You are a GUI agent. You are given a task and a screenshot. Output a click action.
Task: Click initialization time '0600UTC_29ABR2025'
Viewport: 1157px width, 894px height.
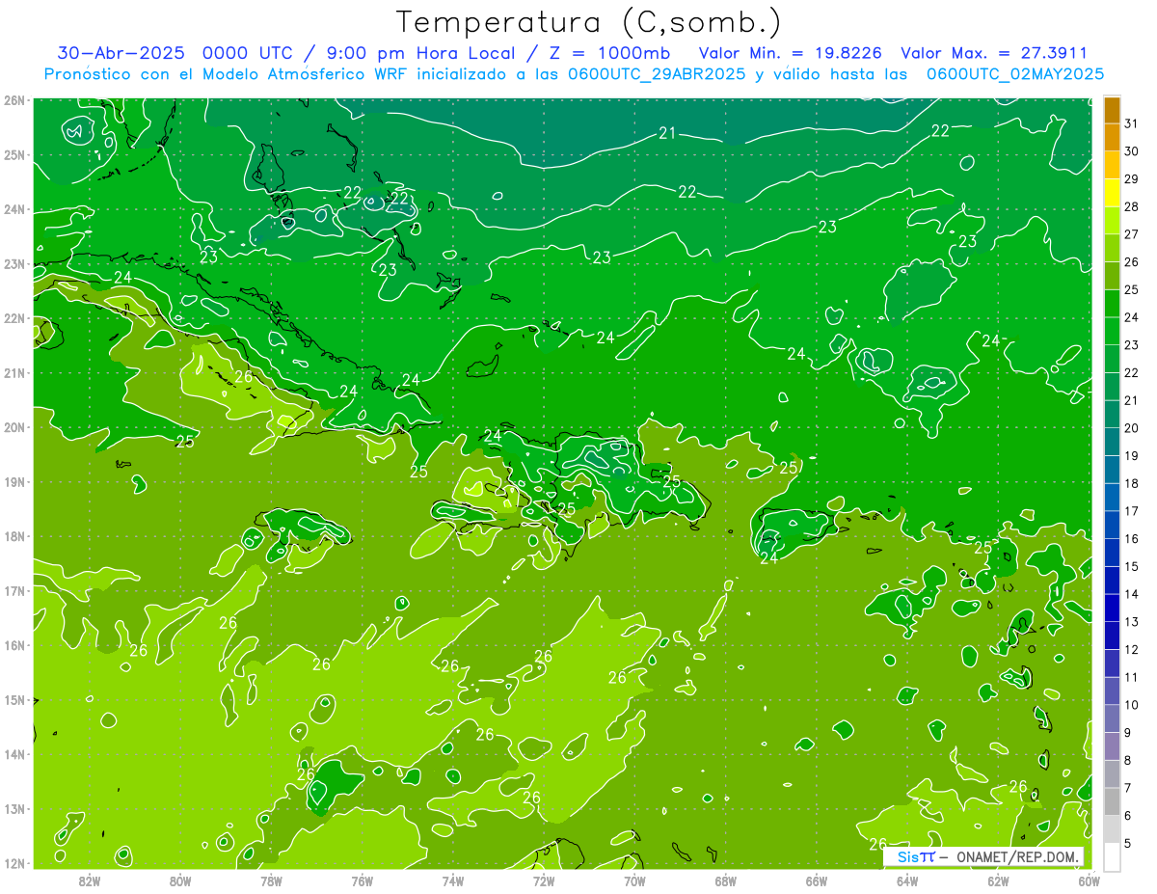(x=657, y=74)
